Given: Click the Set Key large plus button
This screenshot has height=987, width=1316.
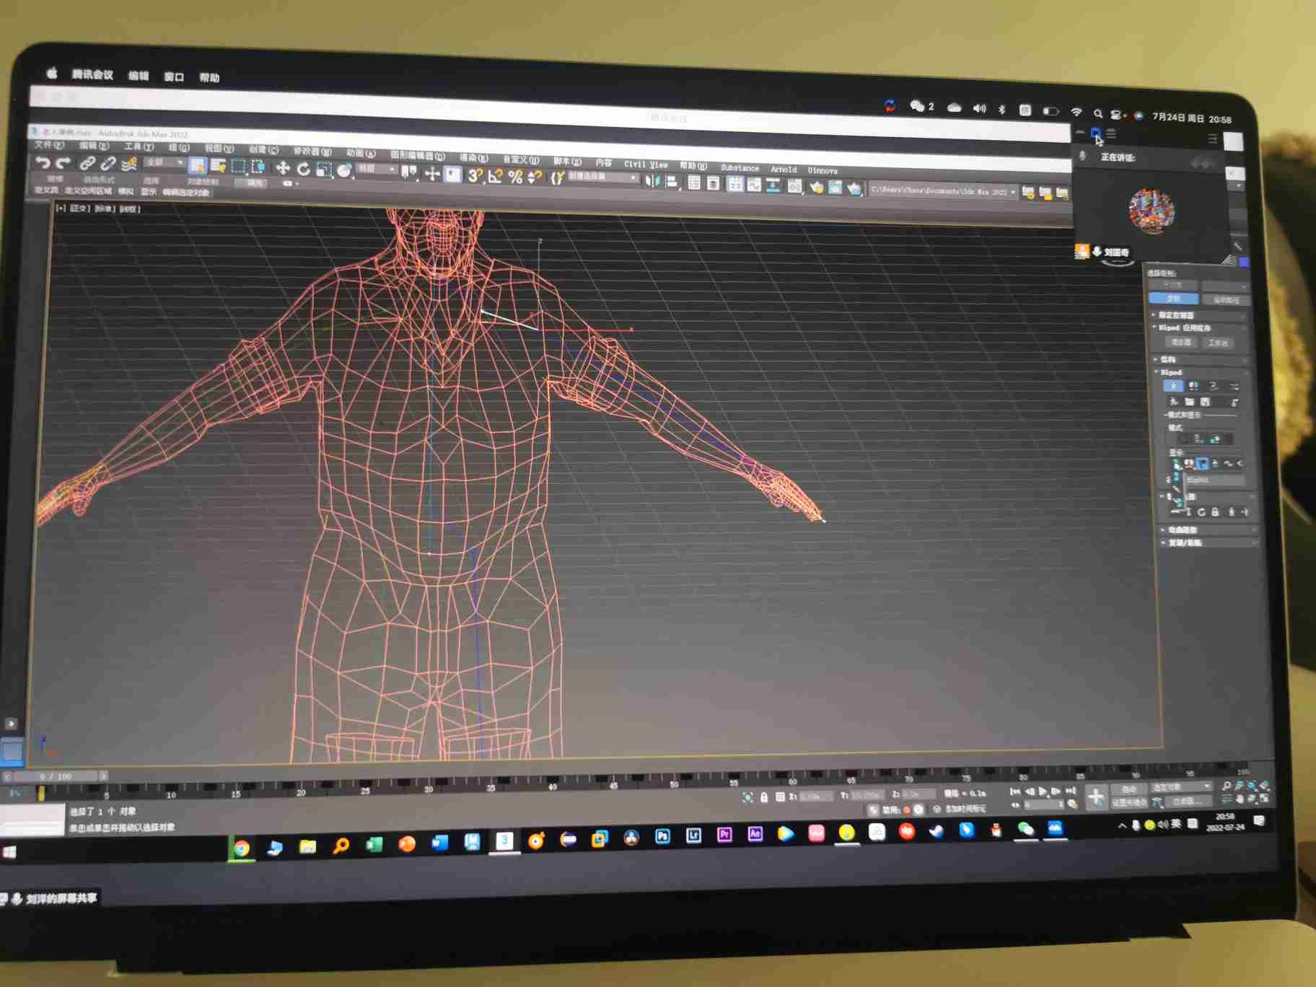Looking at the screenshot, I should click(x=1095, y=797).
